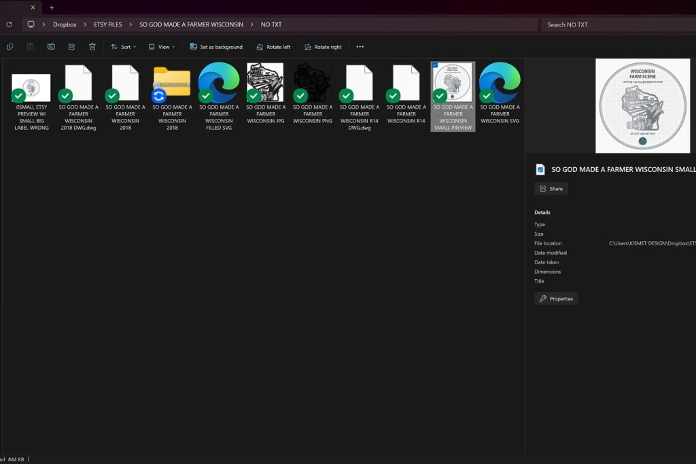
Task: Click the Rotate right button
Action: click(322, 47)
